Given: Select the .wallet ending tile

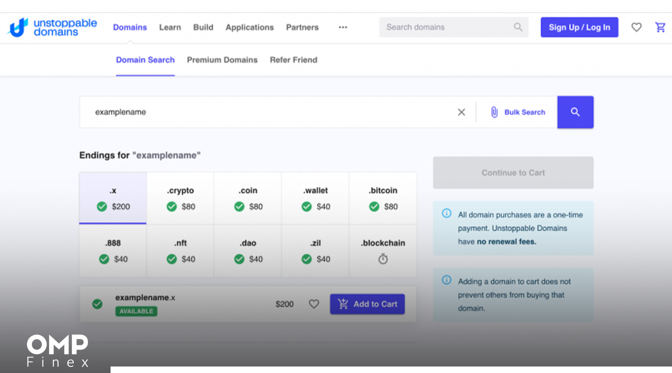Looking at the screenshot, I should (315, 198).
